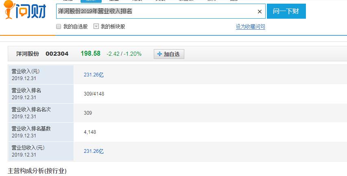
Task: Open the 营业总收入 231.26亿 value link
Action: coord(94,151)
